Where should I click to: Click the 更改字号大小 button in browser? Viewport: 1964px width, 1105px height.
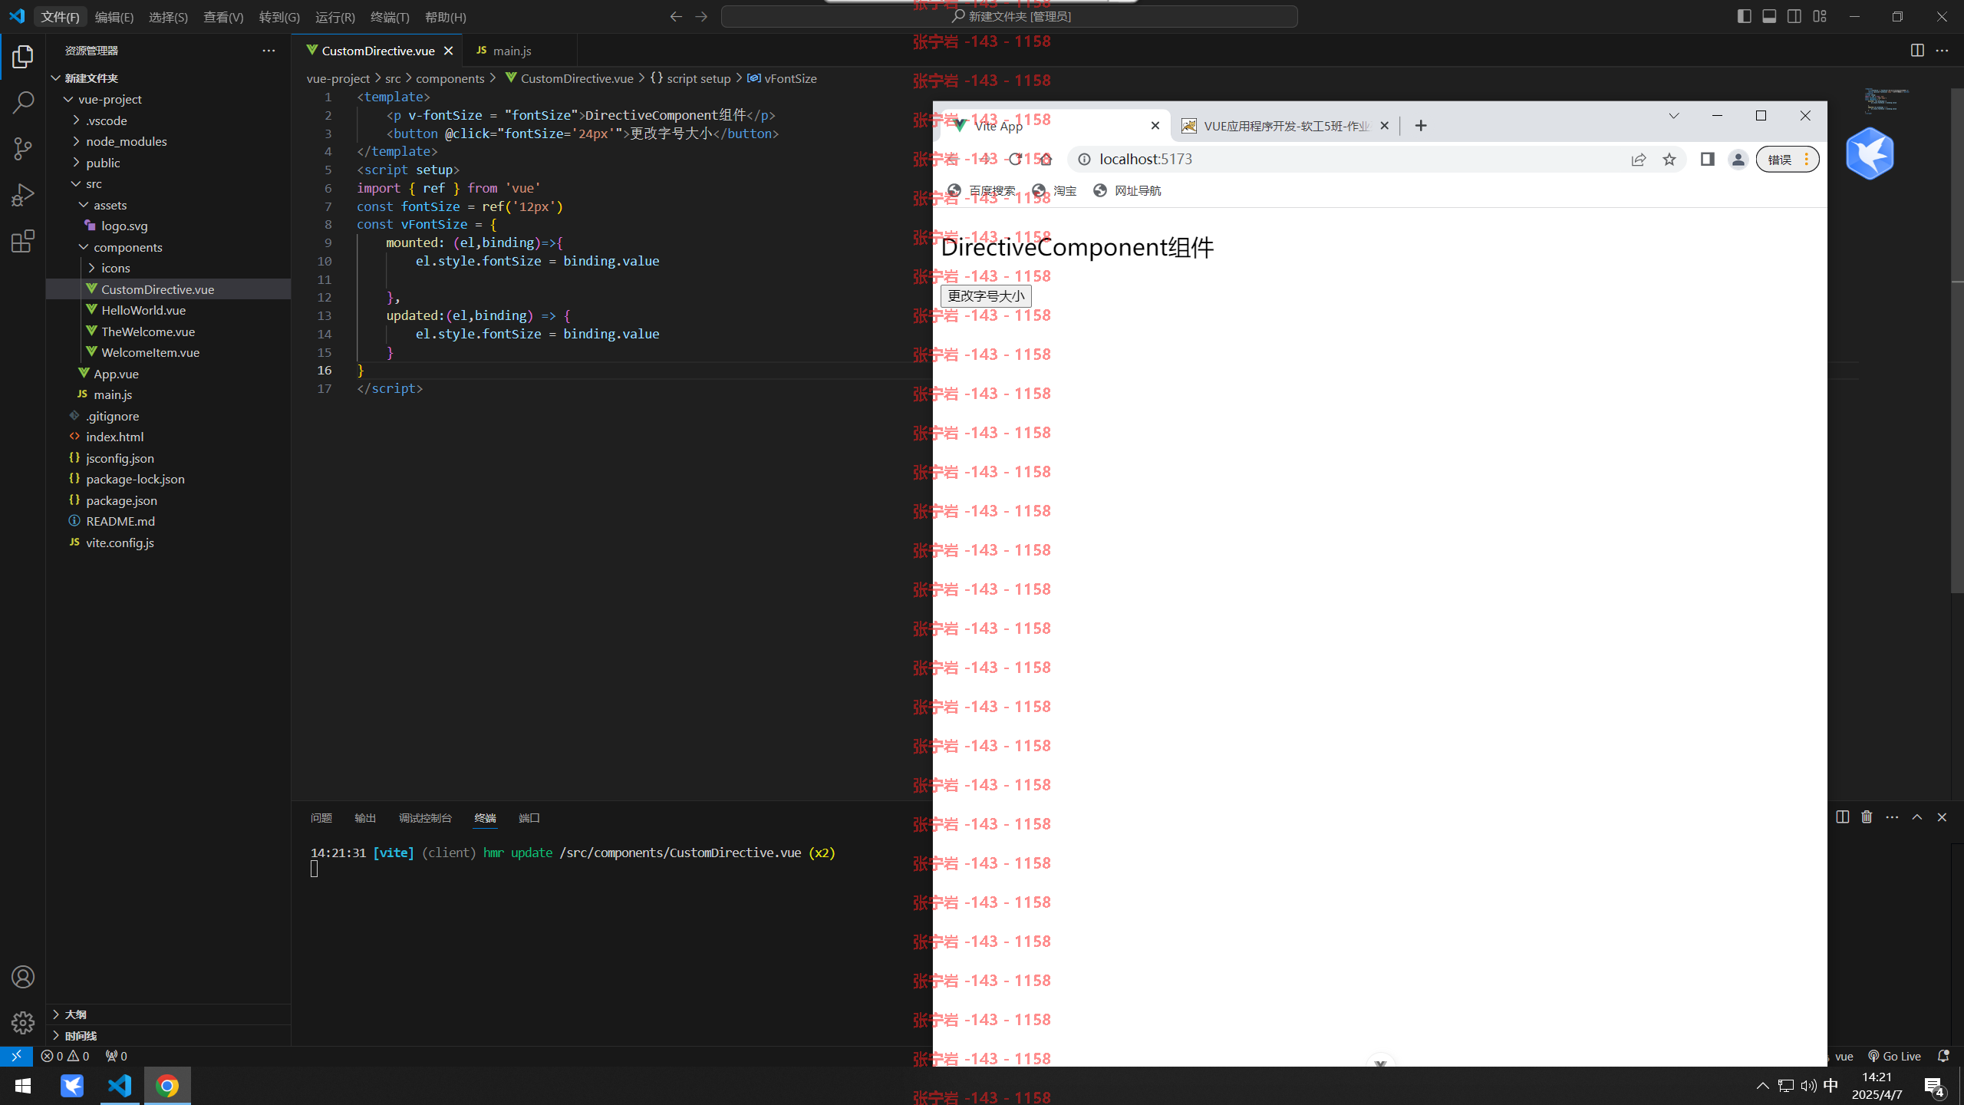[x=986, y=296]
